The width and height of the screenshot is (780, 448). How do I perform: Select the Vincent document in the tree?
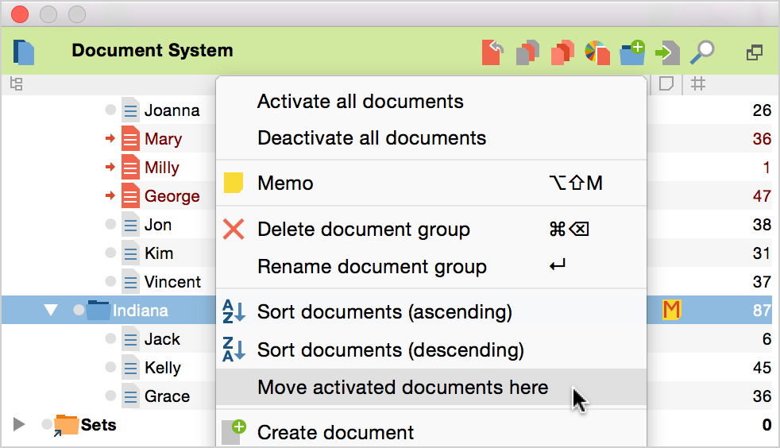(x=172, y=282)
